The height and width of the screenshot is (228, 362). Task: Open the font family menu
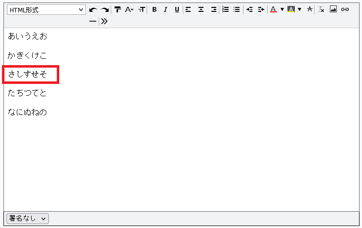pos(129,9)
